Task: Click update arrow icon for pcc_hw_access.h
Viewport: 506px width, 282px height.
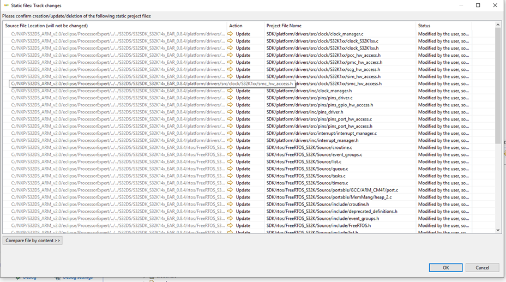Action: [230, 55]
